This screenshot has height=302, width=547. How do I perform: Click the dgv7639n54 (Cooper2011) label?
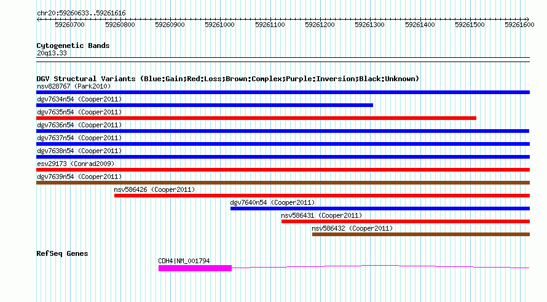point(79,177)
